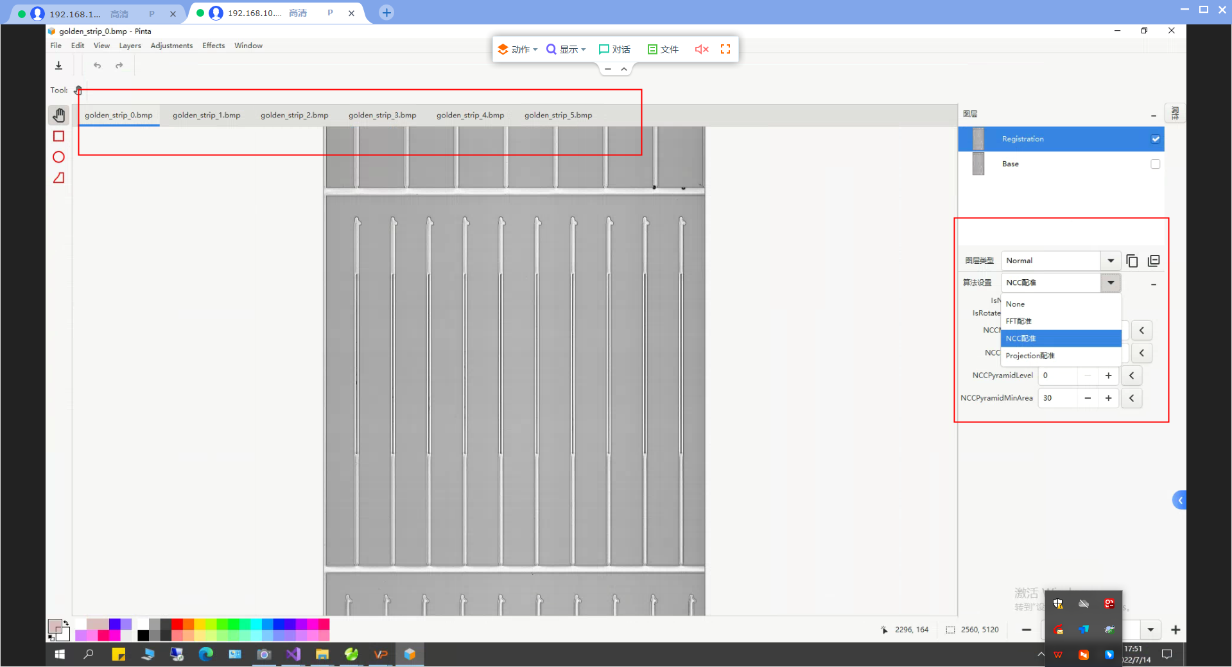This screenshot has height=667, width=1232.
Task: Click chevron button beside NCCPyramidMinArea
Action: (1132, 398)
